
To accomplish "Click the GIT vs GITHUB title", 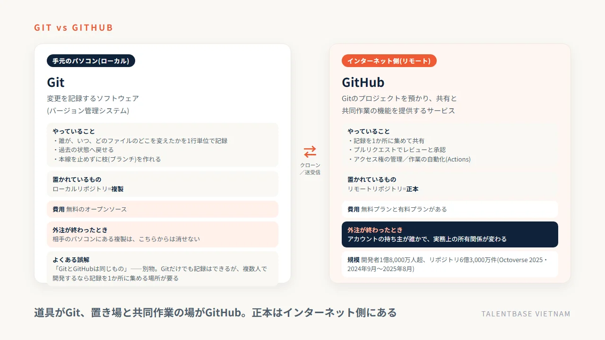I will tap(74, 27).
